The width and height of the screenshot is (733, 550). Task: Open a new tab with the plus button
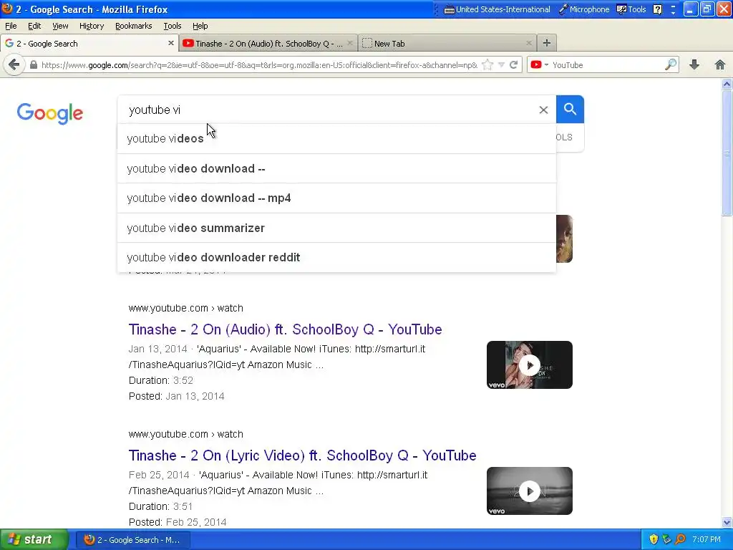coord(546,43)
